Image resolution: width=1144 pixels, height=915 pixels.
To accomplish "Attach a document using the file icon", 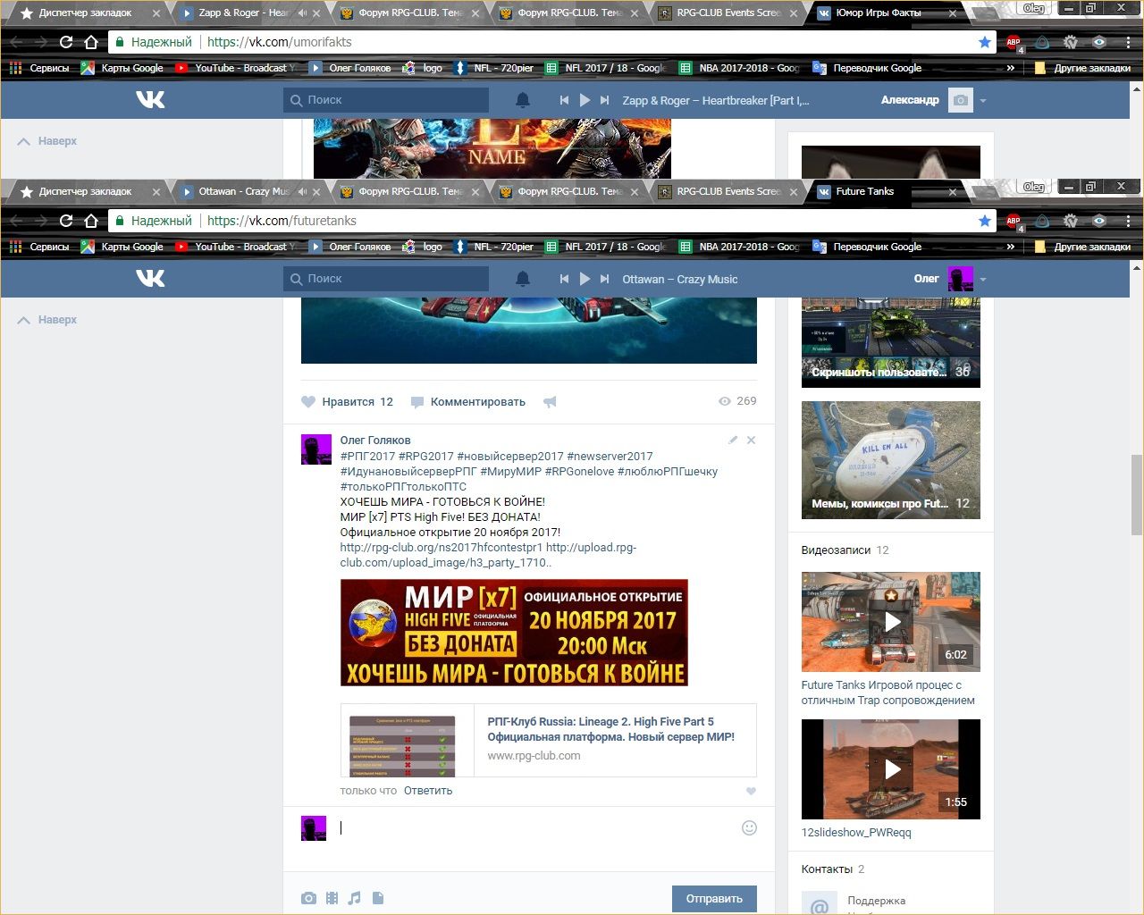I will pos(378,898).
